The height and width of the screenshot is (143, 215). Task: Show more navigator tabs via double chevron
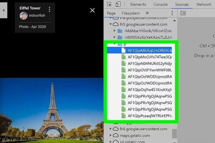pos(147,13)
